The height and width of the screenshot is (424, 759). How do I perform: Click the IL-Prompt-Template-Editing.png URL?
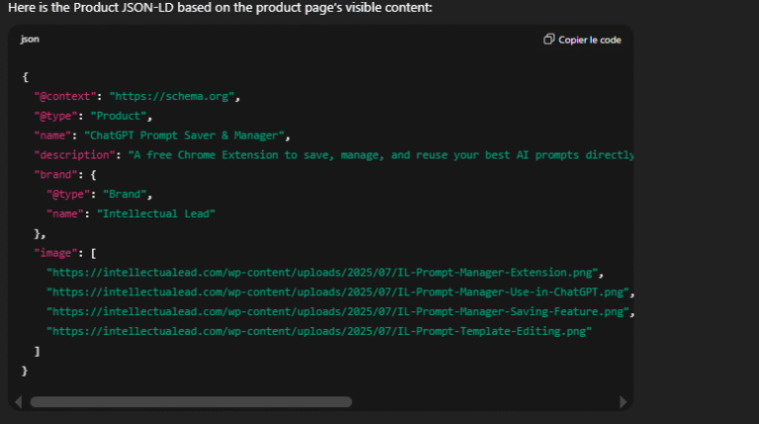click(318, 331)
